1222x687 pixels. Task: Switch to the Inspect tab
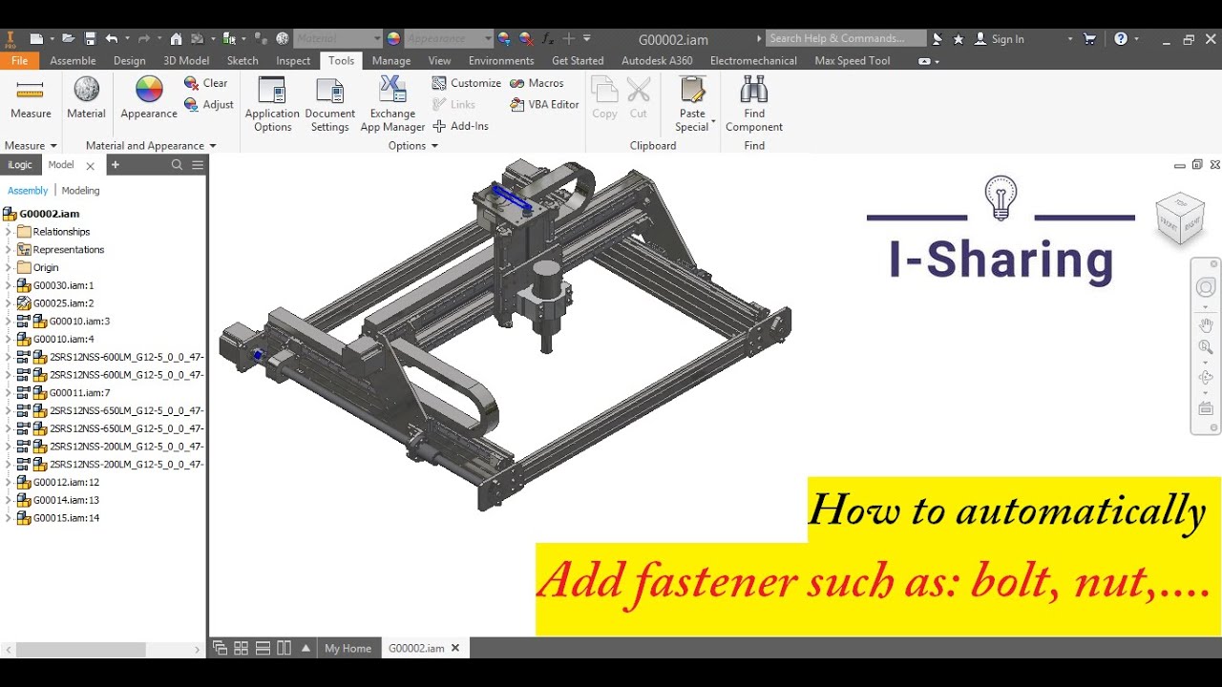[293, 60]
